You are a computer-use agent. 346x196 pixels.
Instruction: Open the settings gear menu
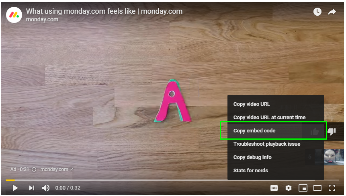point(289,188)
